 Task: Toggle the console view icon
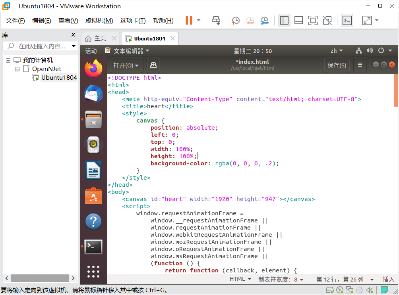(347, 20)
